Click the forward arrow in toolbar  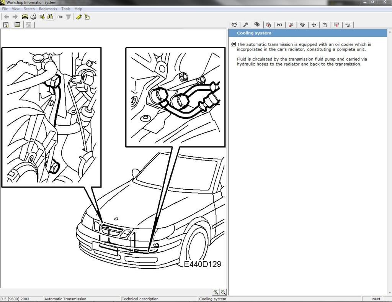pyautogui.click(x=15, y=17)
